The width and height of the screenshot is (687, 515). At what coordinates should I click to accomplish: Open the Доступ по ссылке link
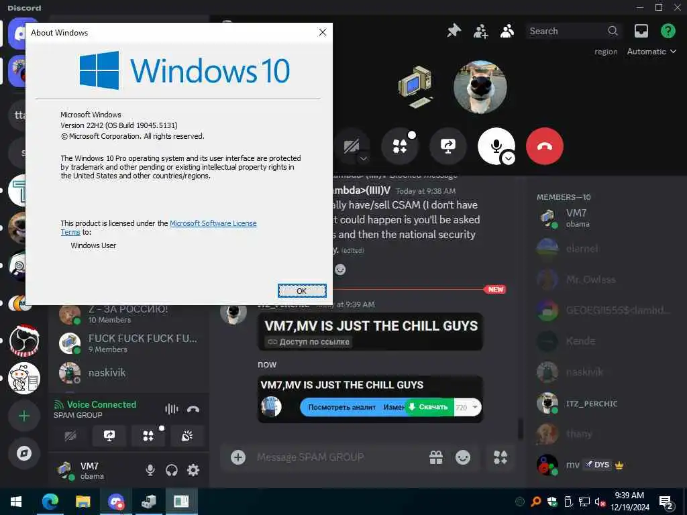(309, 341)
